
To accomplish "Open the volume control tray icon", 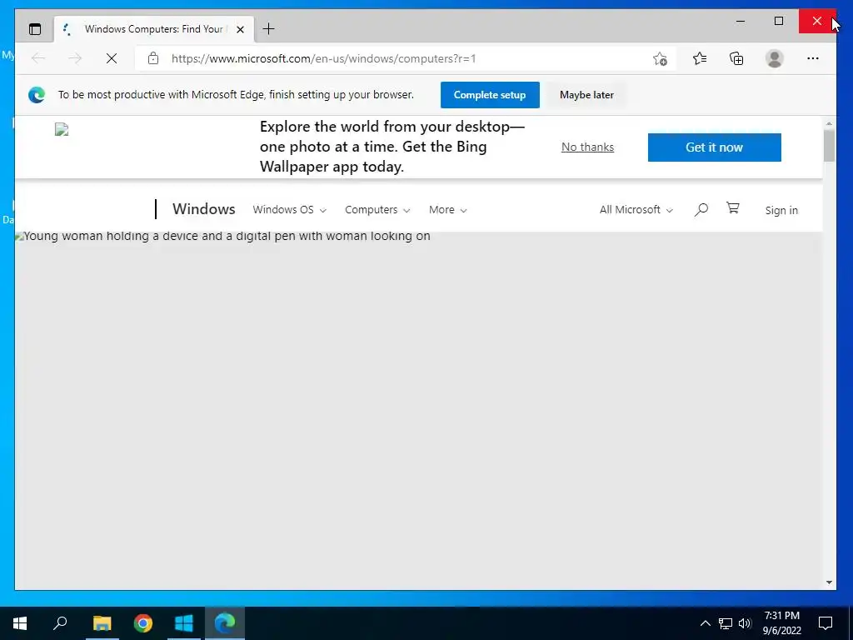I will [x=745, y=623].
